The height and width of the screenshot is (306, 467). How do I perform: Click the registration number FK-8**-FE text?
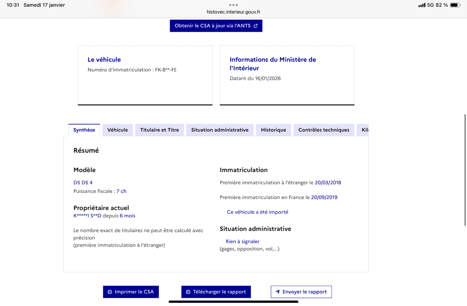[165, 70]
